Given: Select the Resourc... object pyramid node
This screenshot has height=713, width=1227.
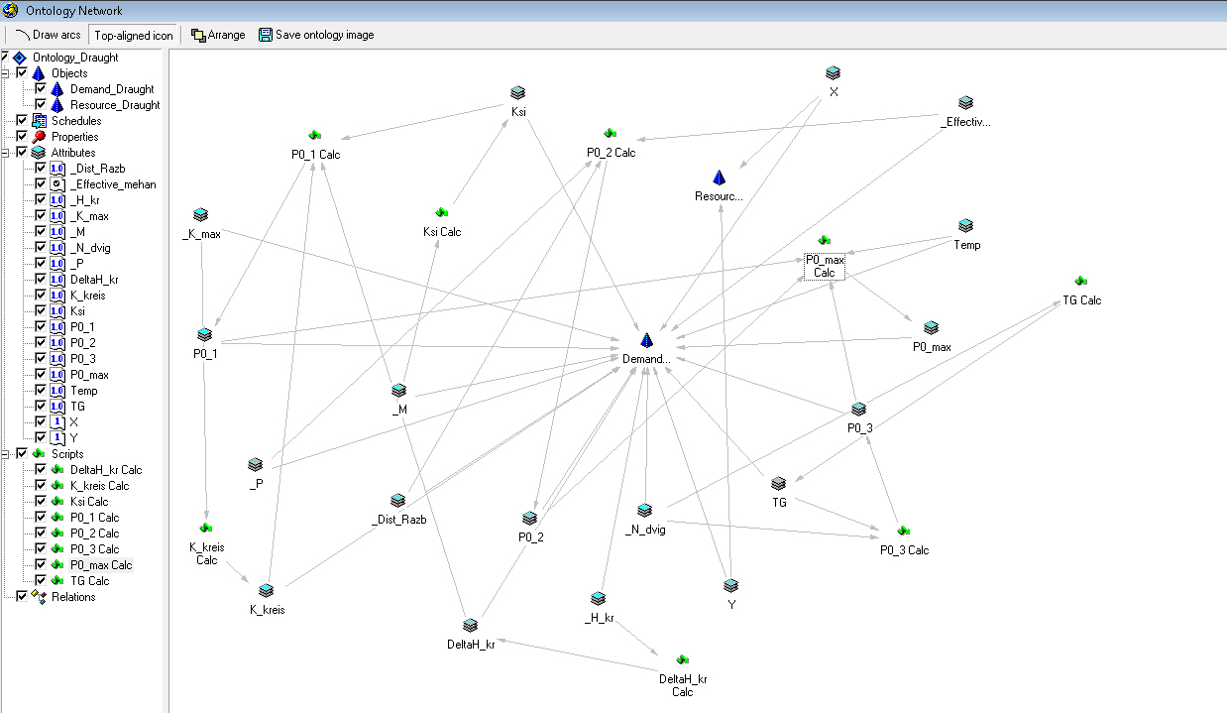Looking at the screenshot, I should (720, 178).
